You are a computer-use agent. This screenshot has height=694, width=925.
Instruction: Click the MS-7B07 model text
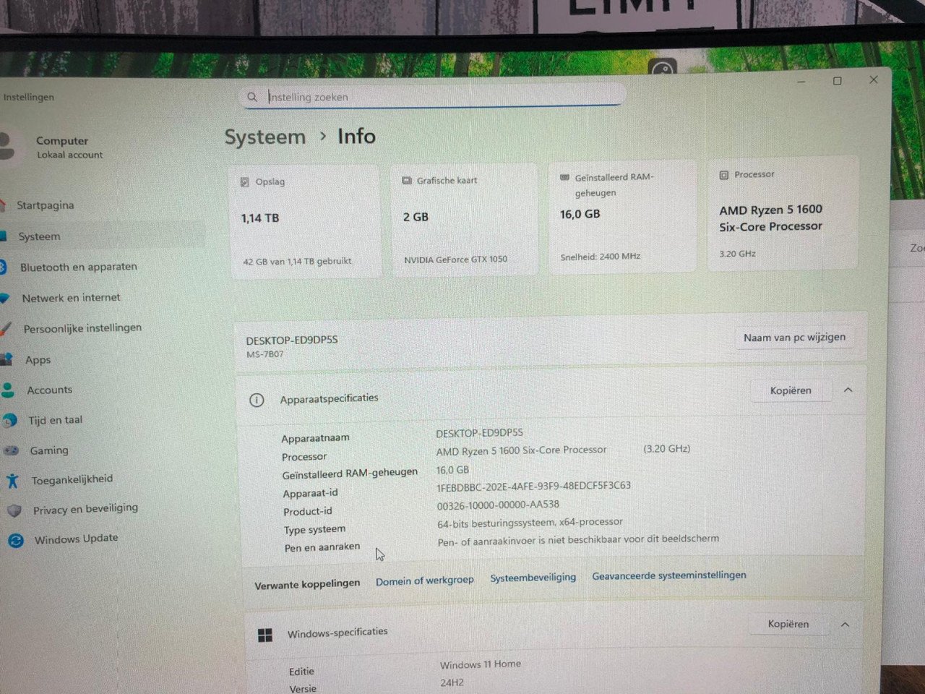click(x=265, y=354)
